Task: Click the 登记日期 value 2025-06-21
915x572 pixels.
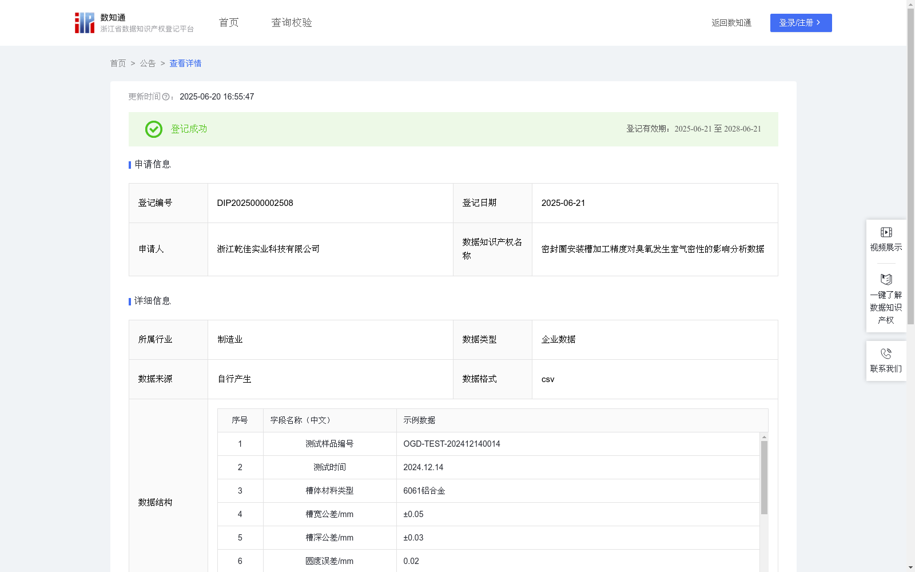Action: coord(563,203)
